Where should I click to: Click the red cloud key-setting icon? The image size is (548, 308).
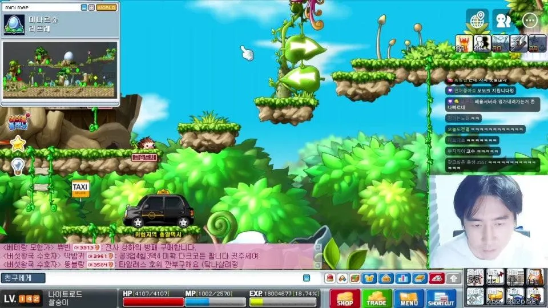[437, 278]
